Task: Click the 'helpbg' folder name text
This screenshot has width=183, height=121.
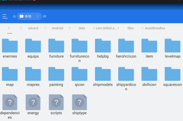Action: pyautogui.click(x=103, y=57)
